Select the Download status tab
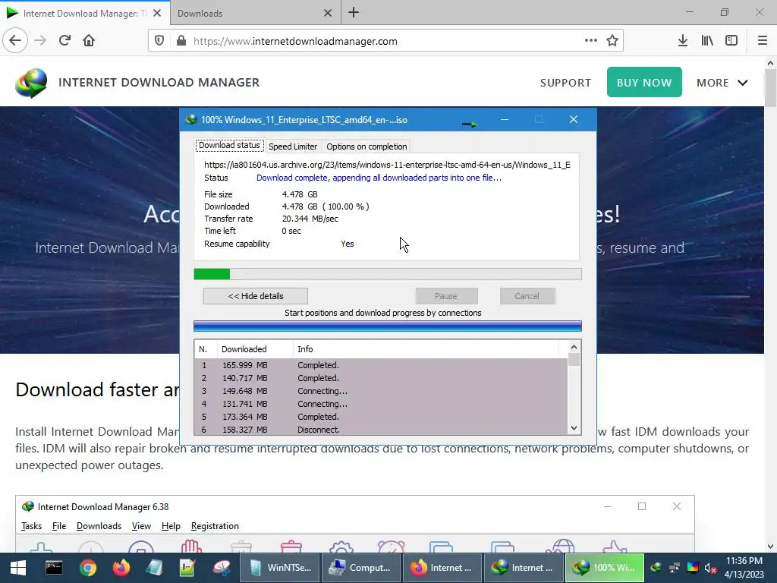Screen dimensions: 777x583 pos(229,145)
